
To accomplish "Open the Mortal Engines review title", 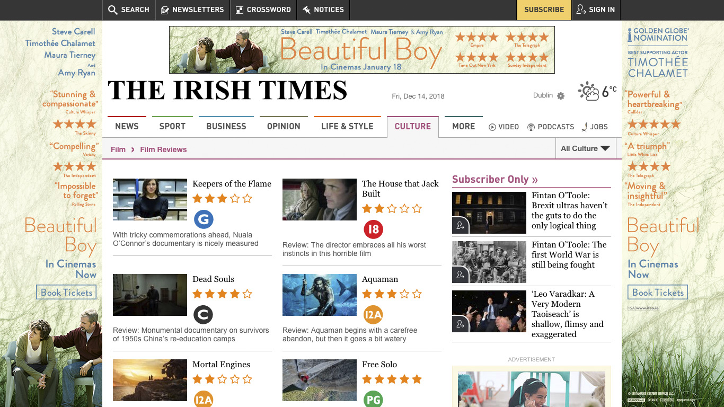I will [x=221, y=365].
